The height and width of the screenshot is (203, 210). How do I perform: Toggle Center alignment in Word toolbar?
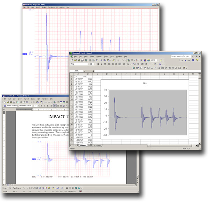coord(55,106)
